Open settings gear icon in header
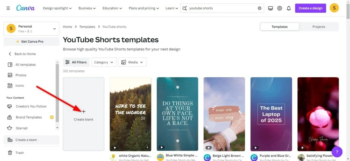350x161 pixels. pos(280,8)
